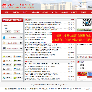
Task: Go to 首页 in the red navigation bar
Action: (x=6, y=12)
